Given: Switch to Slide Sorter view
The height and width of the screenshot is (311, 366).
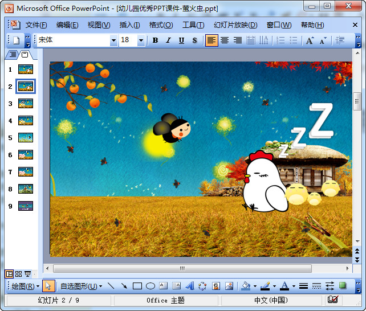Looking at the screenshot, I should tap(18, 274).
